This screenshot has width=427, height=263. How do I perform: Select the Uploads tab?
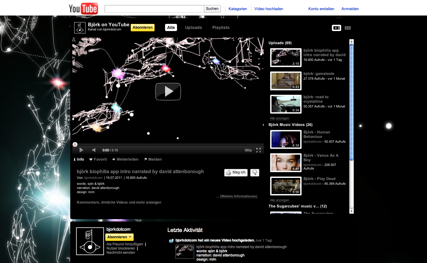pyautogui.click(x=193, y=27)
